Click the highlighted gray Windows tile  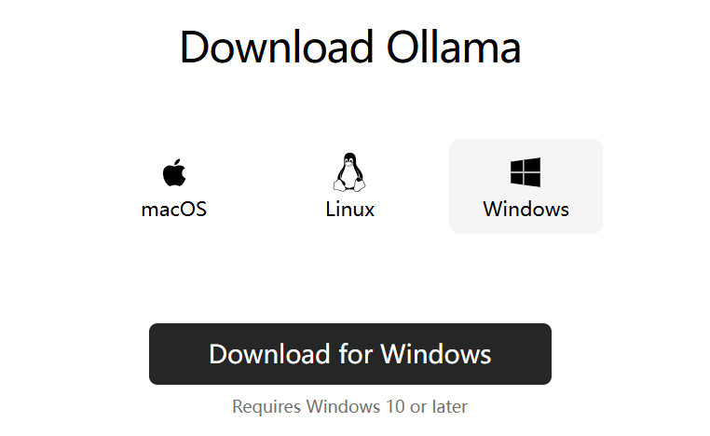click(526, 186)
